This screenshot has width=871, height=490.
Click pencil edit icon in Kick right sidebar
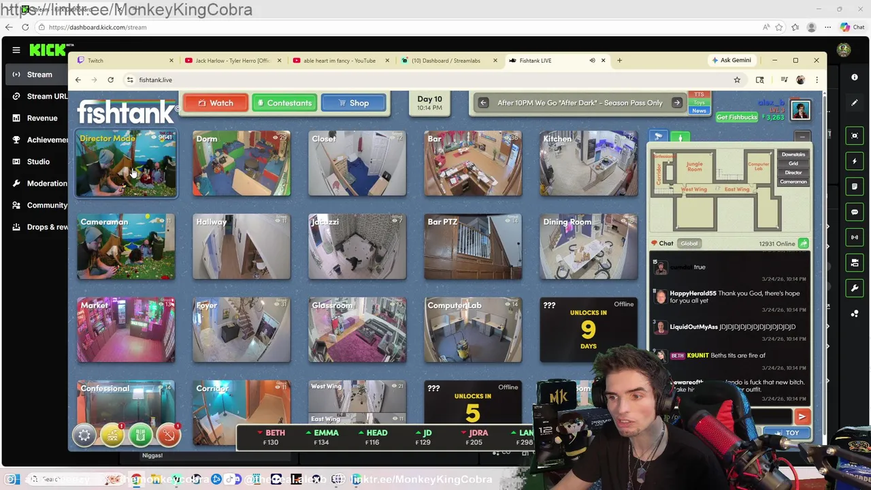(855, 103)
